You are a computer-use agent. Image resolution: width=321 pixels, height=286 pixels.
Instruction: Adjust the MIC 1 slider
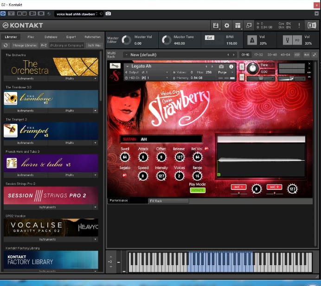pos(239,194)
